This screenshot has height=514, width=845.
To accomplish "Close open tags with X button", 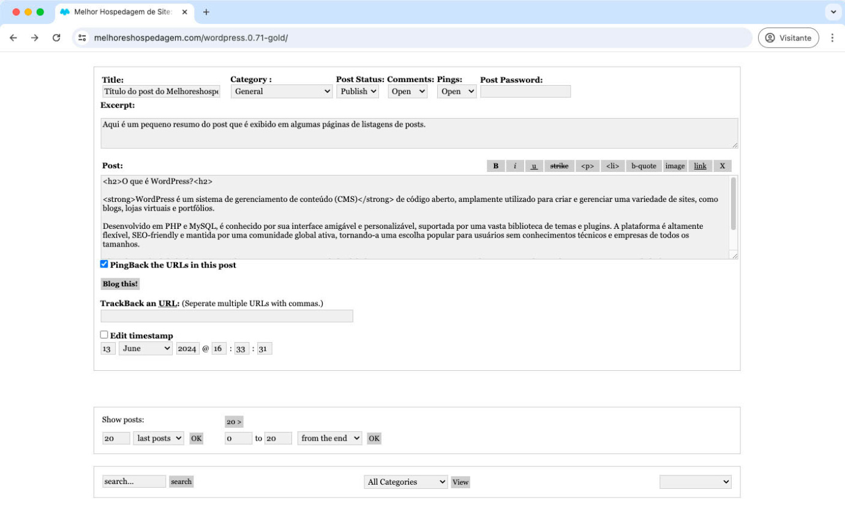I will pos(722,166).
